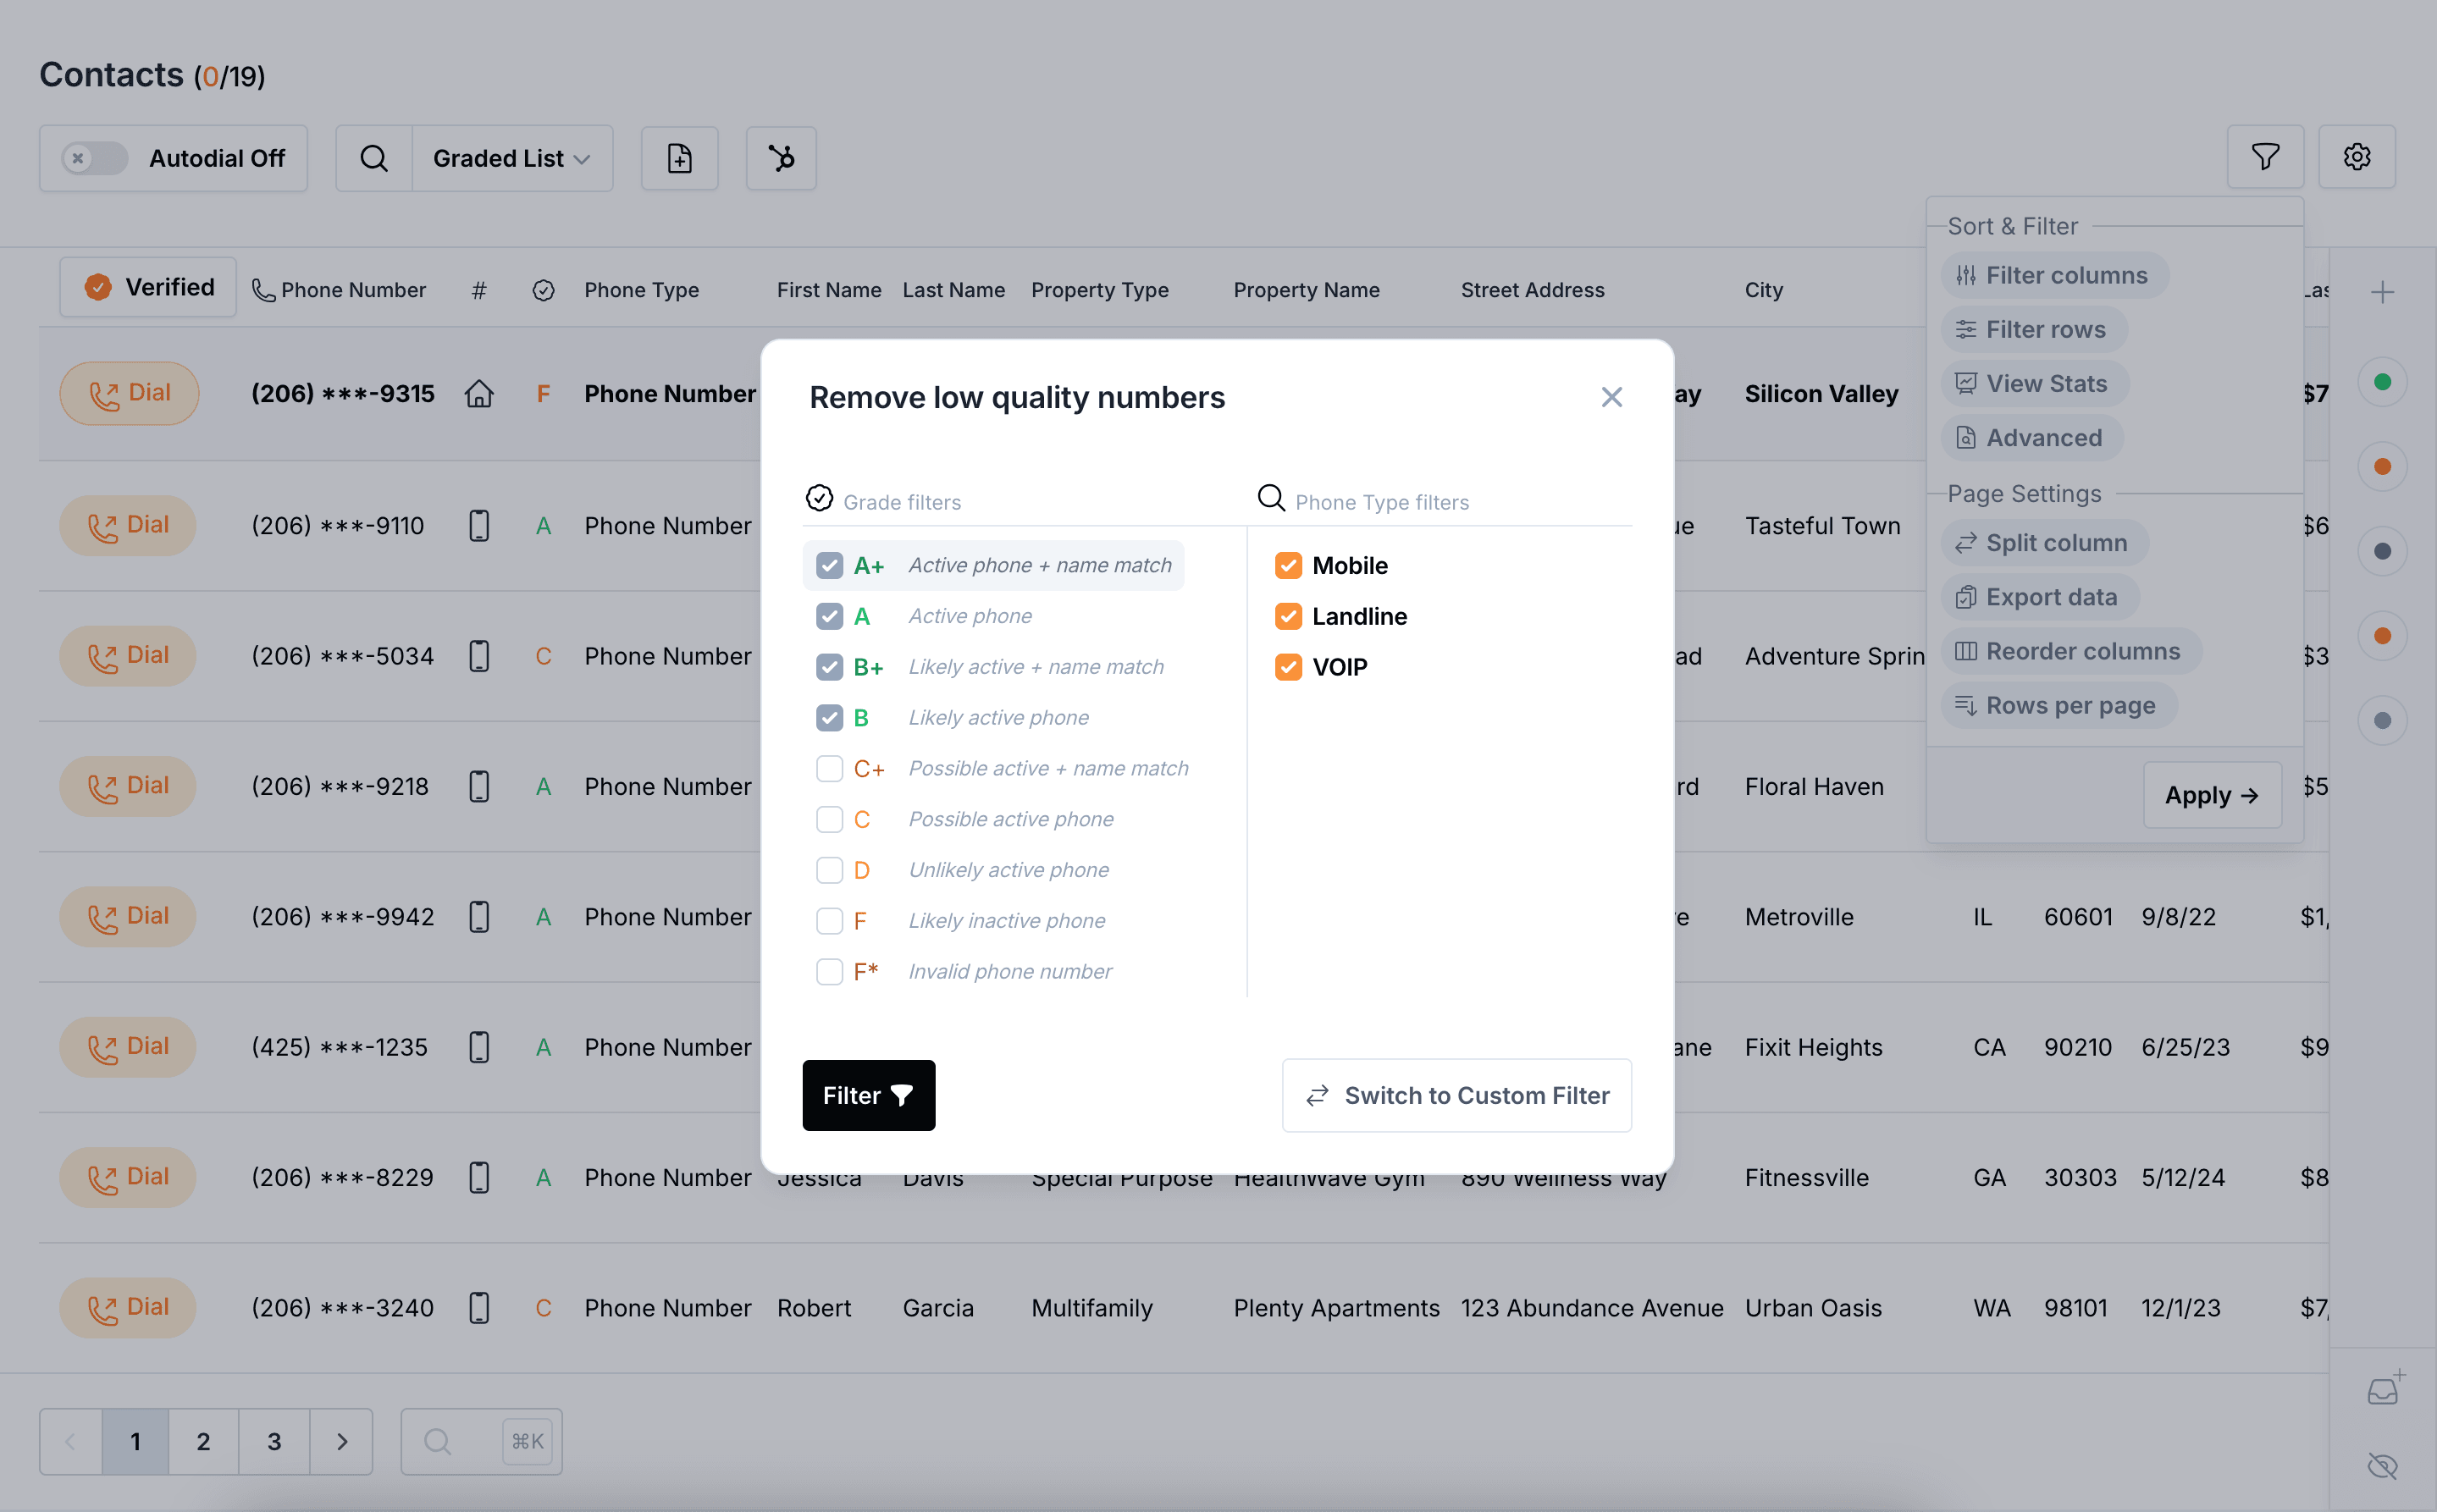The width and height of the screenshot is (2437, 1512).
Task: Click the plus icon above the row dots
Action: tap(2384, 291)
